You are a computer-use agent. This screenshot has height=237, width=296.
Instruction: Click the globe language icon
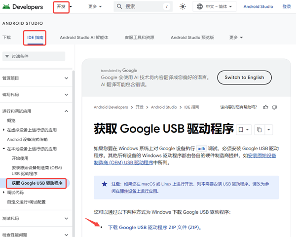pyautogui.click(x=200, y=6)
